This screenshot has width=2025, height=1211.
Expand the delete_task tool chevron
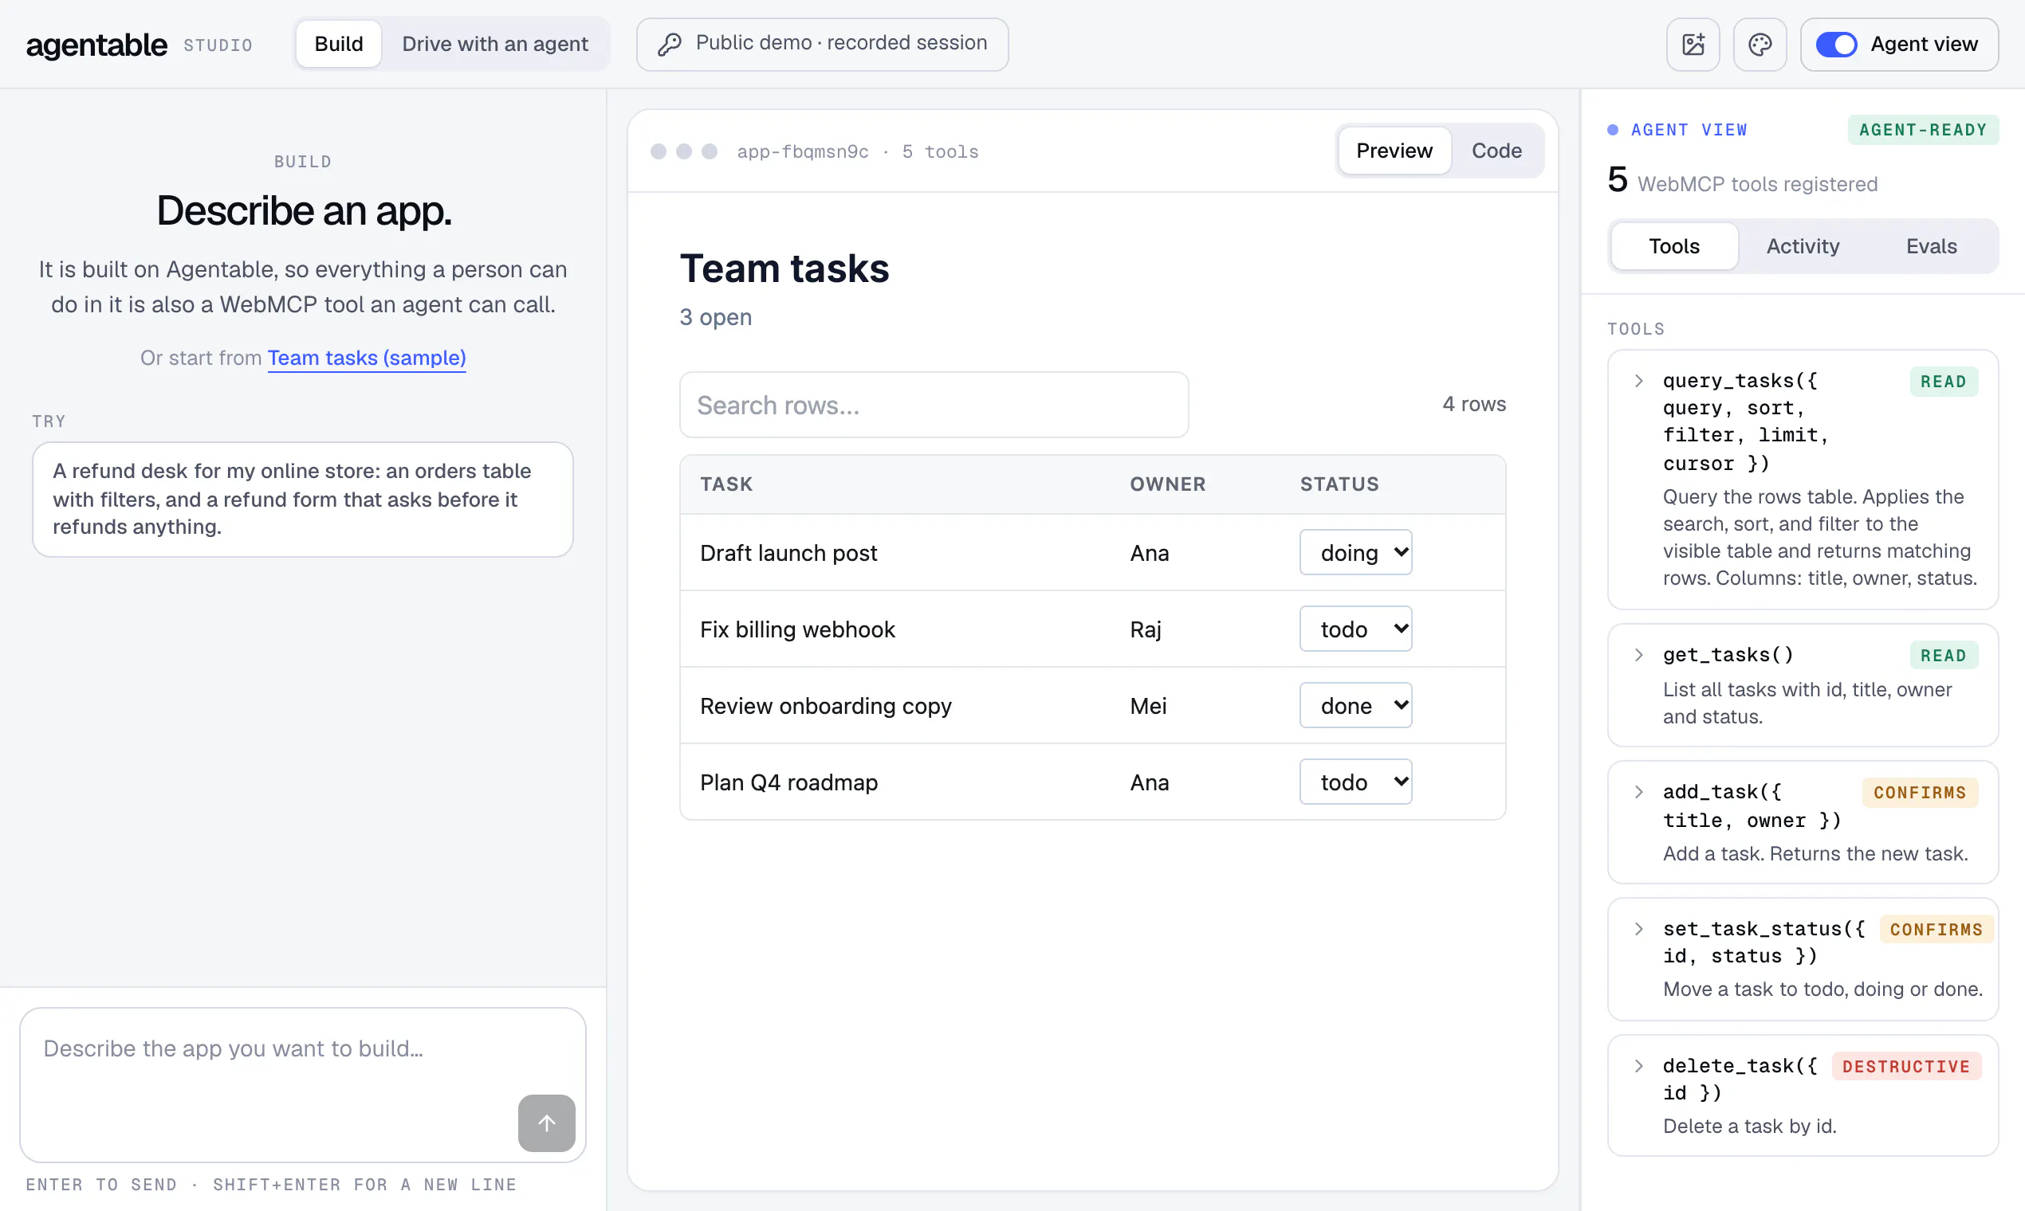click(x=1639, y=1066)
